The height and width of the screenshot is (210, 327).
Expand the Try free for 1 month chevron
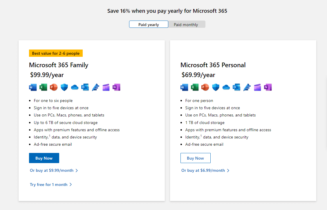point(71,185)
